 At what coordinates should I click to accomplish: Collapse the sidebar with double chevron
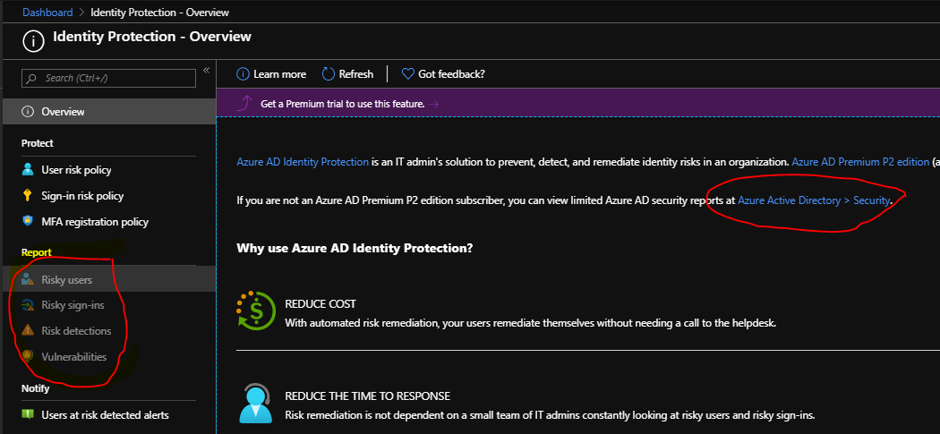(206, 70)
